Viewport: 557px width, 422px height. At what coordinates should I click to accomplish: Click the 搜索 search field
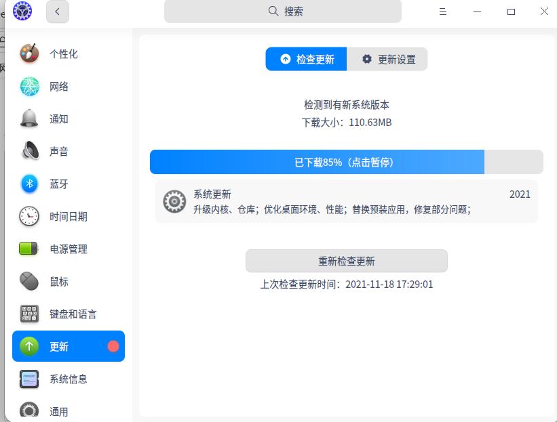click(x=282, y=12)
